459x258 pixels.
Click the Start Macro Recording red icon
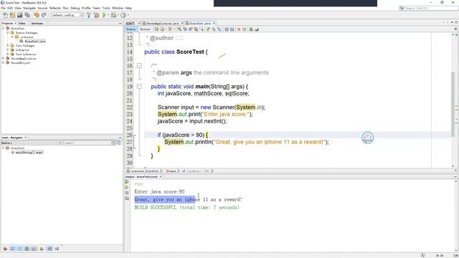coord(239,29)
